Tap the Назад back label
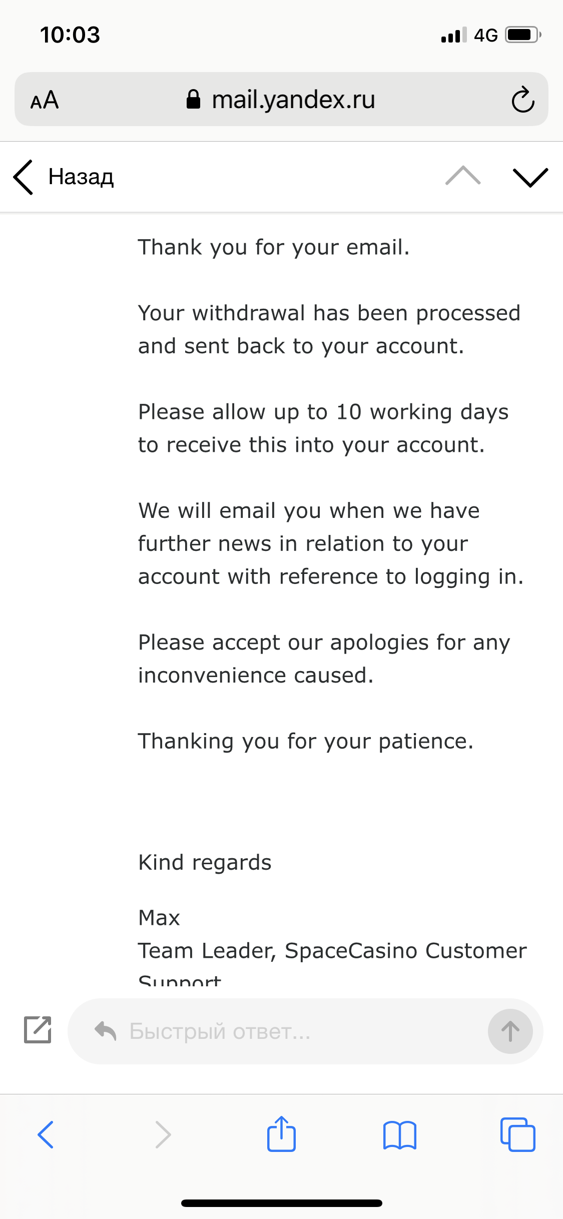 coord(81,177)
